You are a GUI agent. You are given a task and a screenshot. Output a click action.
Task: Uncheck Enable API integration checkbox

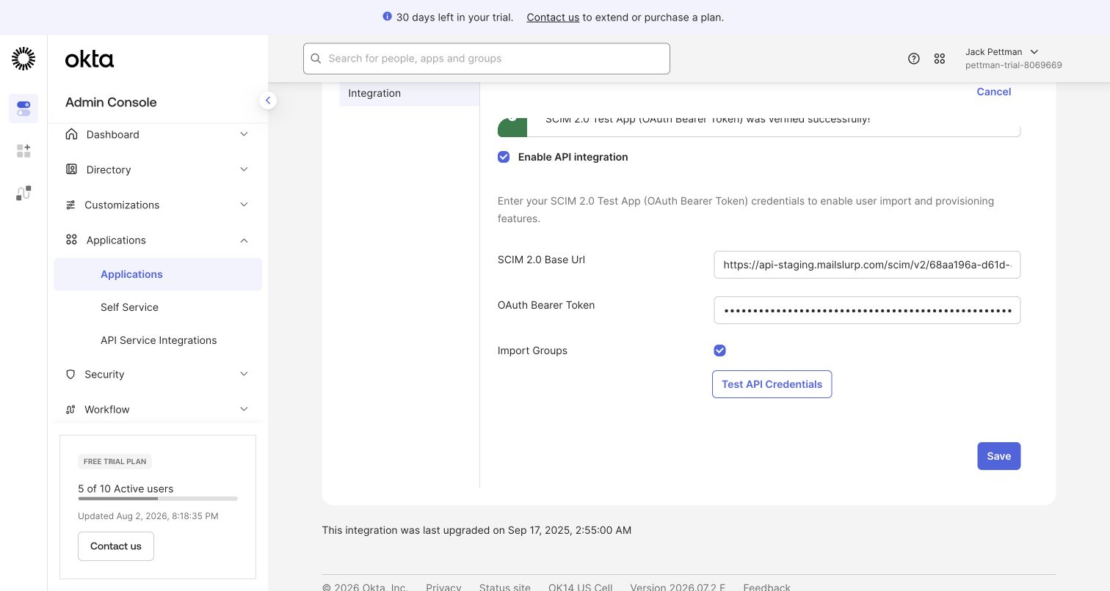504,157
